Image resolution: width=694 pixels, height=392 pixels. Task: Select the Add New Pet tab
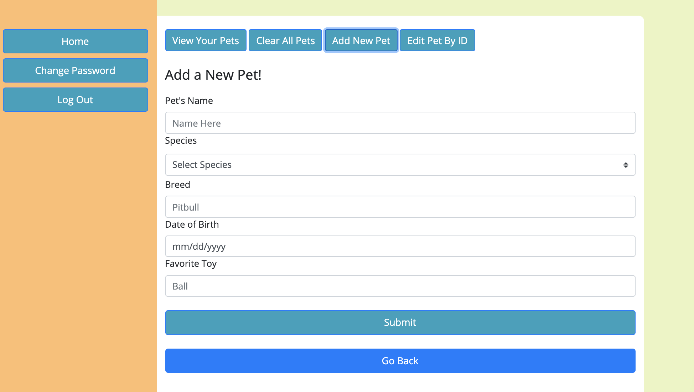click(x=361, y=40)
